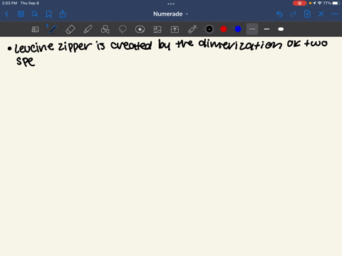
Task: Select the Image insert tool
Action: tap(157, 29)
